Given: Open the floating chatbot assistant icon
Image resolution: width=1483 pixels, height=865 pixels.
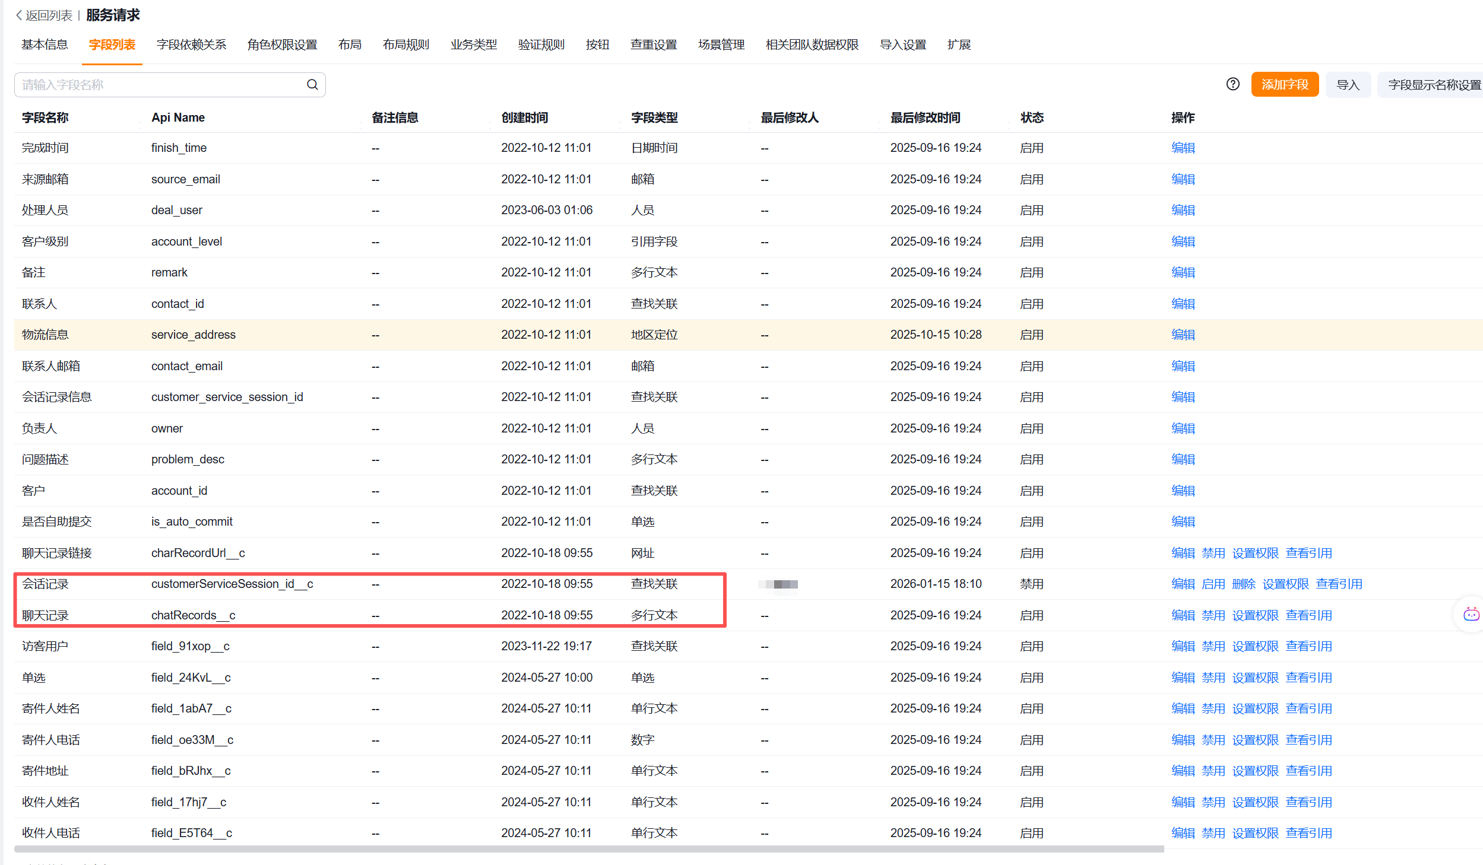Looking at the screenshot, I should click(1471, 614).
